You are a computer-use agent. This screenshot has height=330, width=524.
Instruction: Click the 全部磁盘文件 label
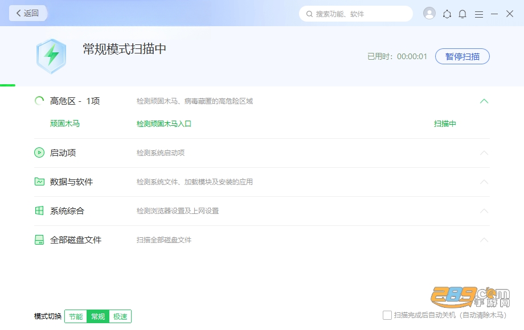[x=76, y=240]
